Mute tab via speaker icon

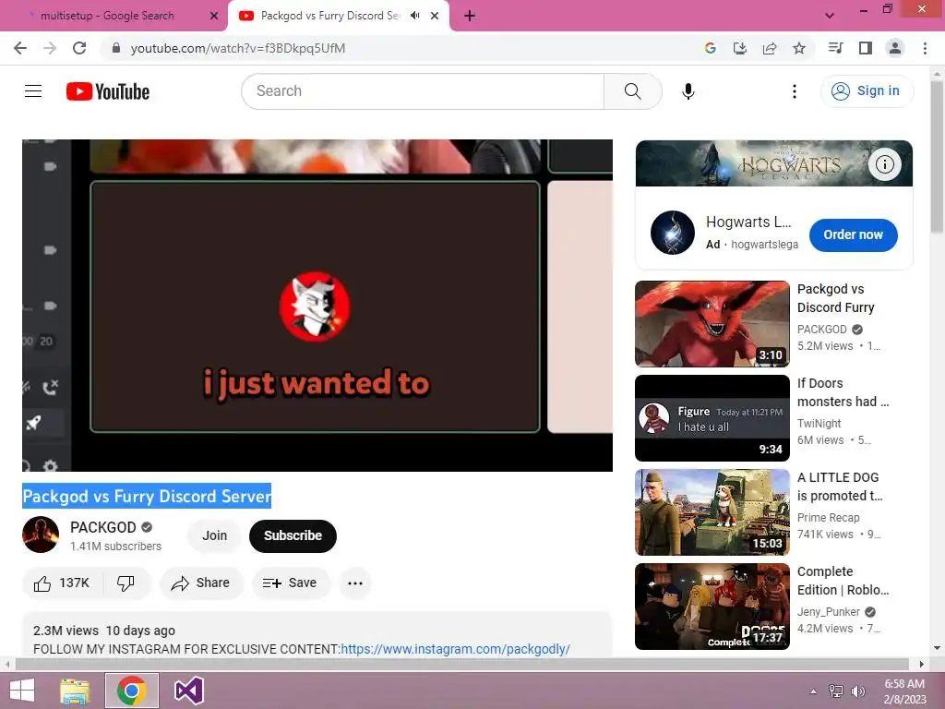click(414, 16)
